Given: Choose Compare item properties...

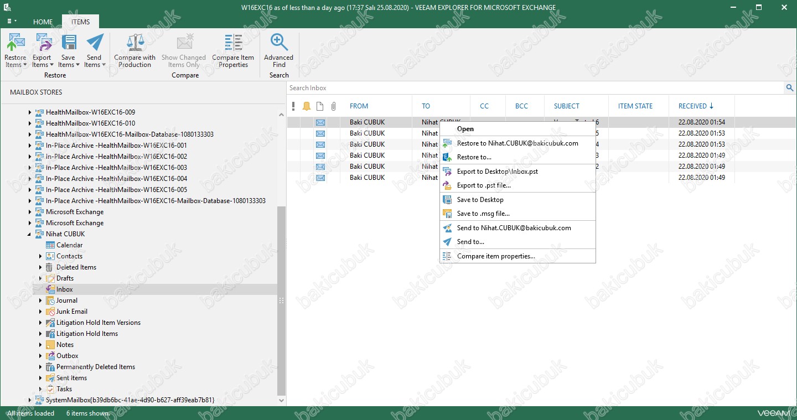Looking at the screenshot, I should 517,256.
